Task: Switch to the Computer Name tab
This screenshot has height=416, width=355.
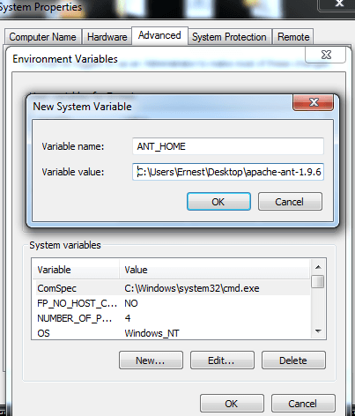Action: click(x=43, y=37)
